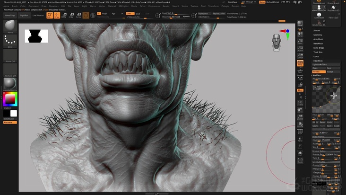Screen dimensions: 346x195
Task: Click the orange sphere material mode icon
Action: [x=86, y=15]
